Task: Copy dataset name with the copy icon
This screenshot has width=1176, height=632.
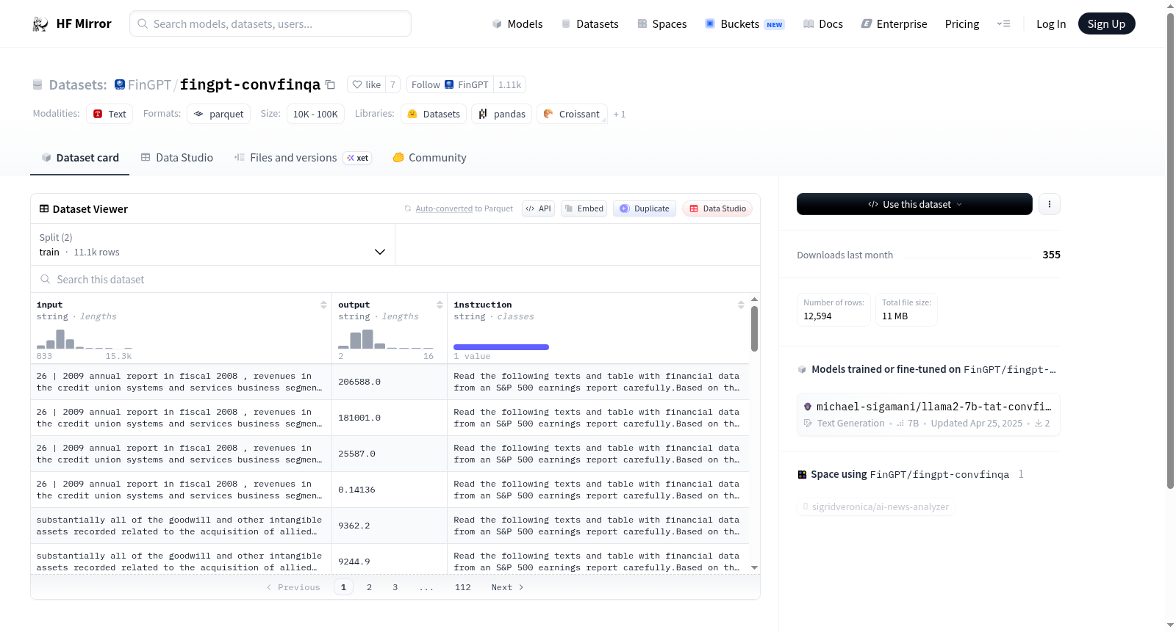Action: coord(331,85)
